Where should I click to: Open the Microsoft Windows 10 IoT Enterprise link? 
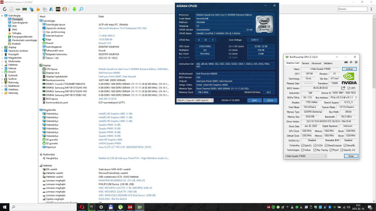(123, 28)
